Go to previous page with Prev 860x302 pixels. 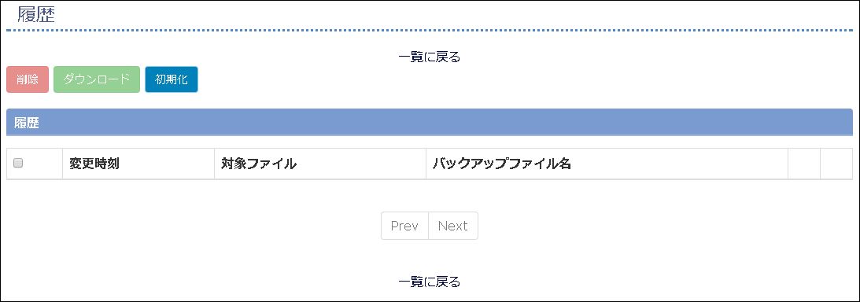point(404,226)
